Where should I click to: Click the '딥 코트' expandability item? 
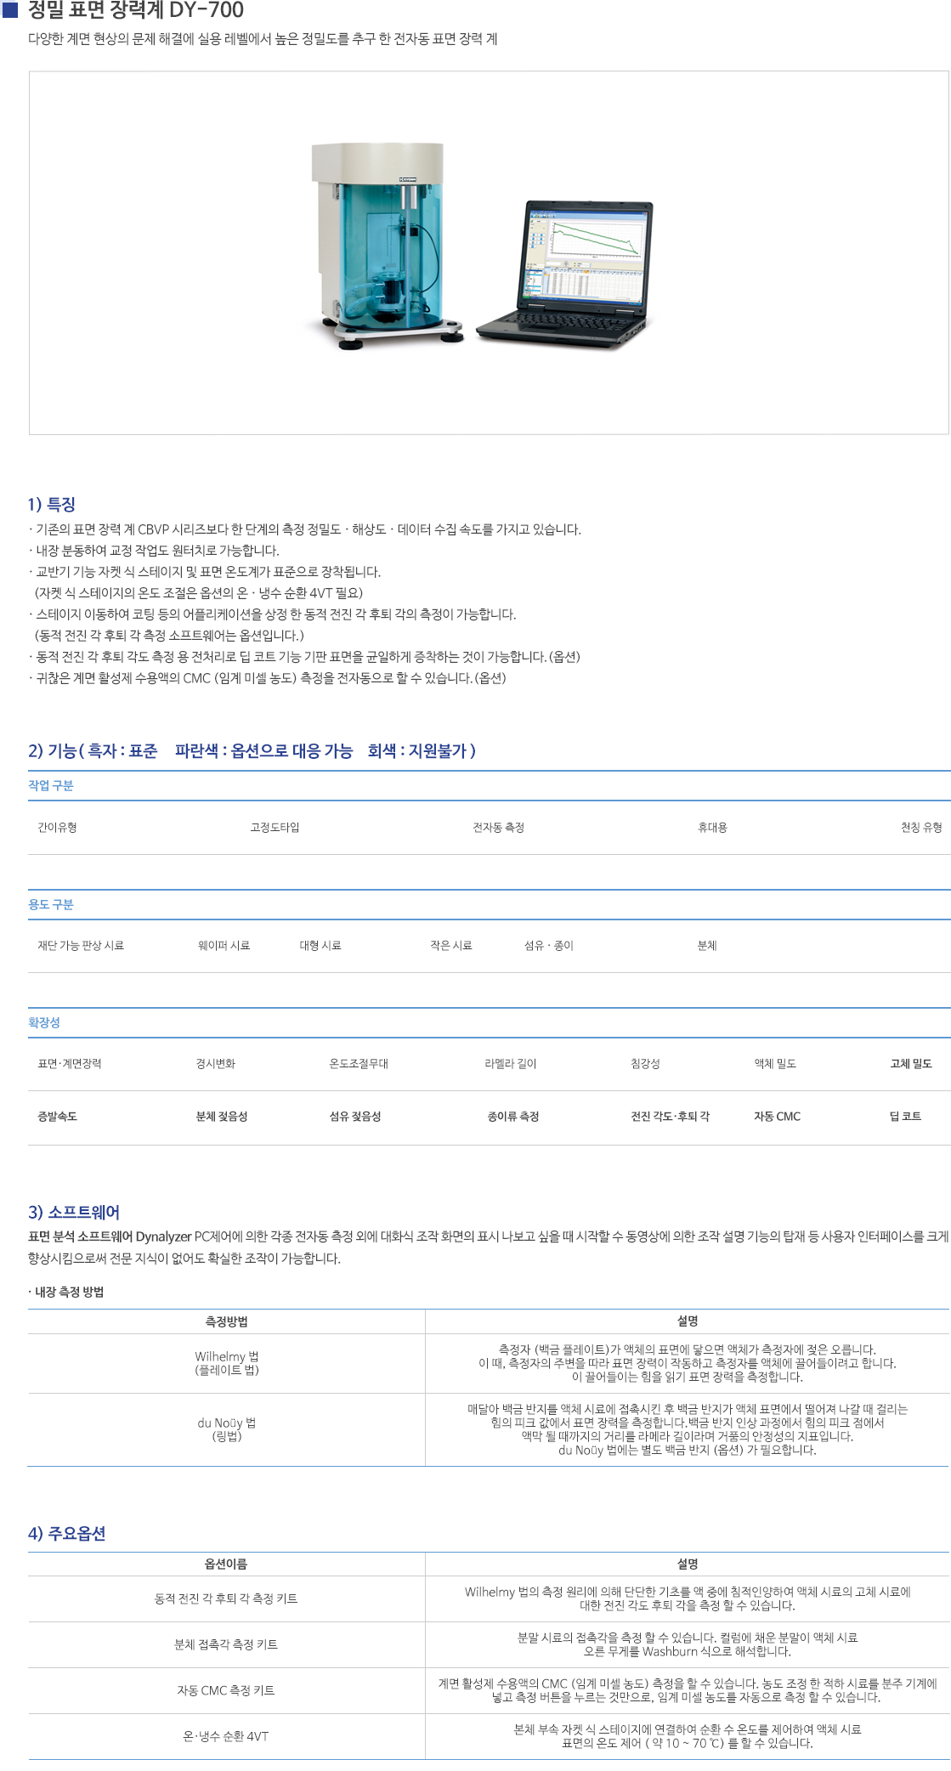pyautogui.click(x=905, y=1117)
